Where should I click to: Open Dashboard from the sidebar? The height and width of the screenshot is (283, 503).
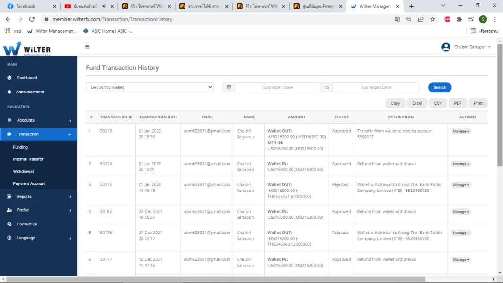point(26,78)
